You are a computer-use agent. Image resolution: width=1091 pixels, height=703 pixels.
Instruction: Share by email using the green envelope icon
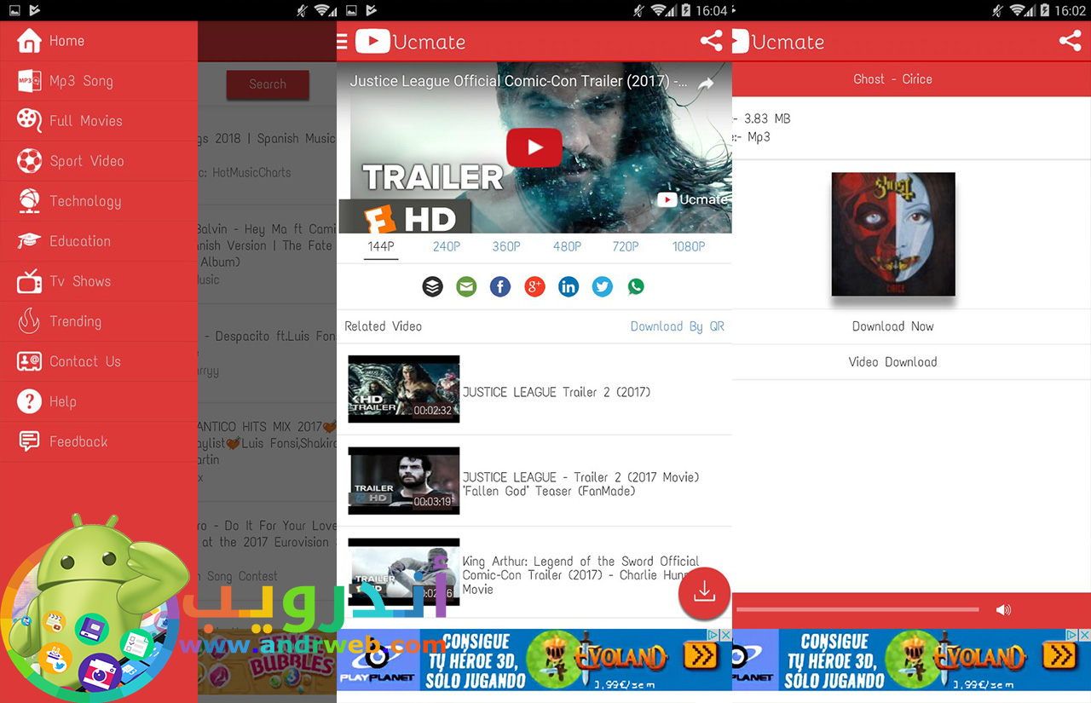click(466, 286)
